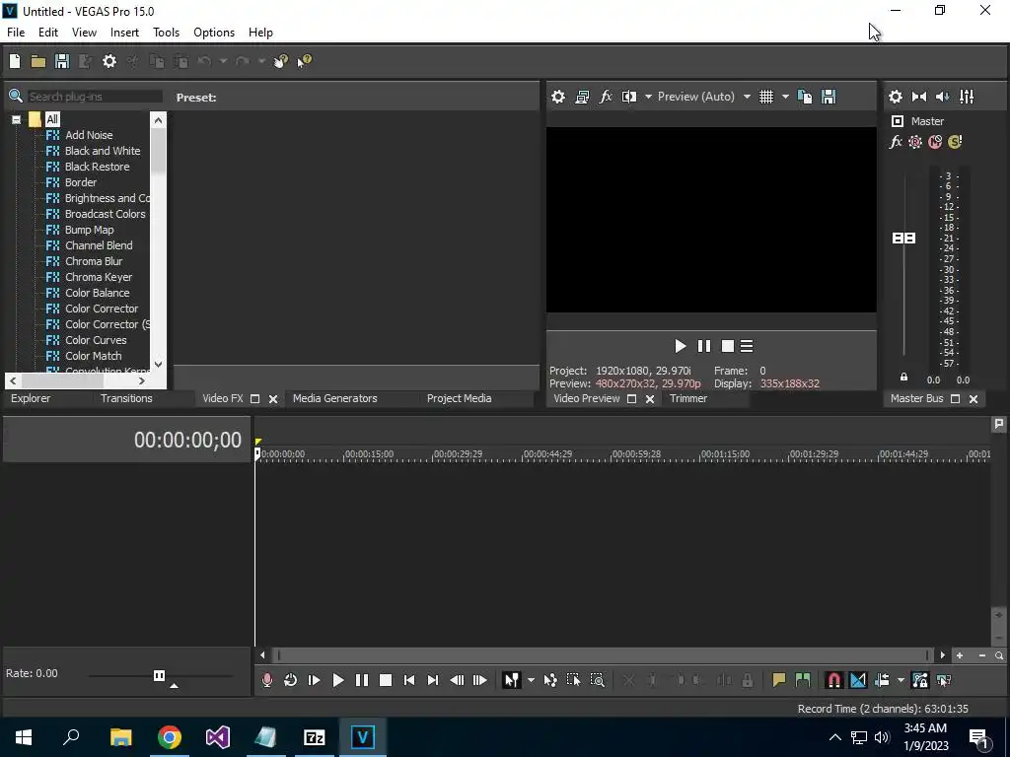Switch to Explorer tab

31,398
